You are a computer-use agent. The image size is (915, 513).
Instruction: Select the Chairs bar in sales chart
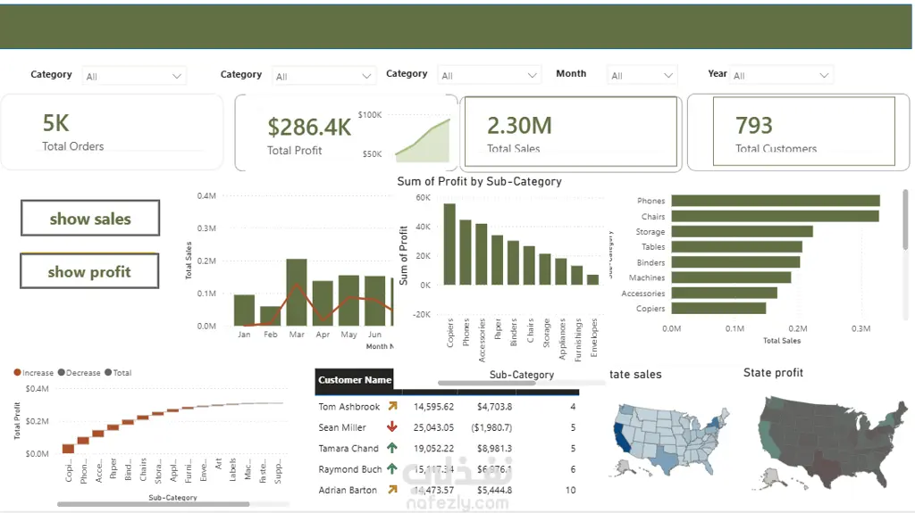pos(775,216)
